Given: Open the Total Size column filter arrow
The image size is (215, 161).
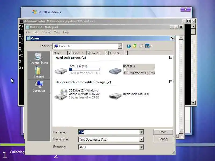Looking at the screenshot, I should click(x=107, y=53).
